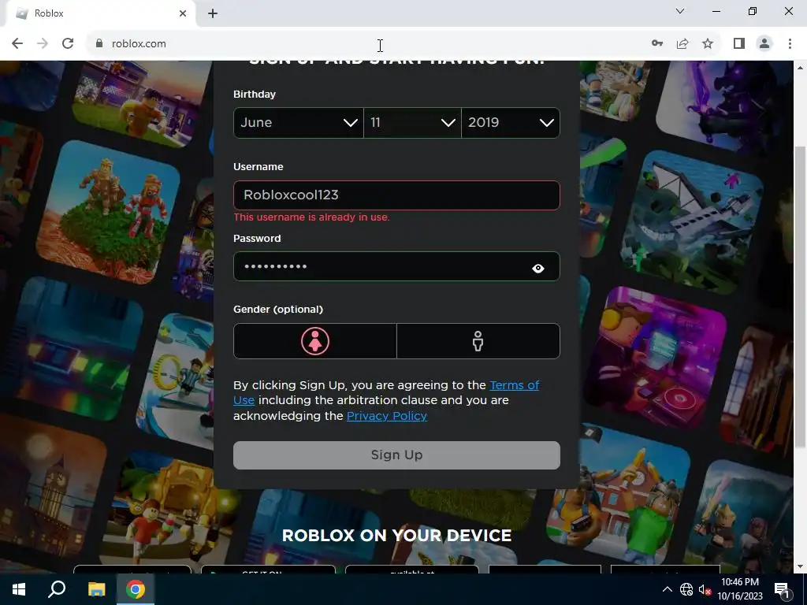Click the Password field
Image resolution: width=807 pixels, height=605 pixels.
[x=396, y=266]
